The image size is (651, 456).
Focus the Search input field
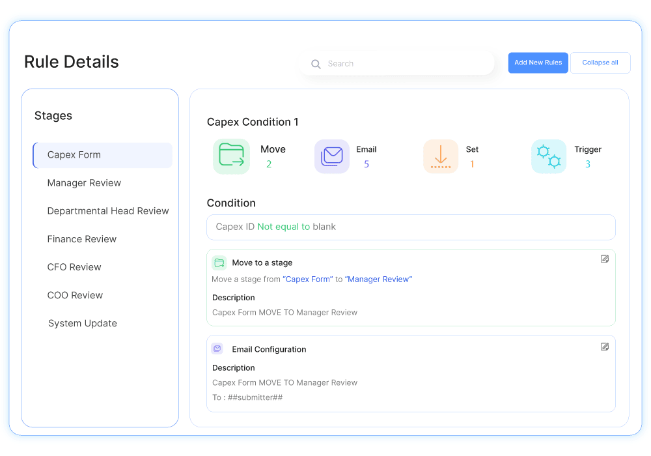pos(404,64)
